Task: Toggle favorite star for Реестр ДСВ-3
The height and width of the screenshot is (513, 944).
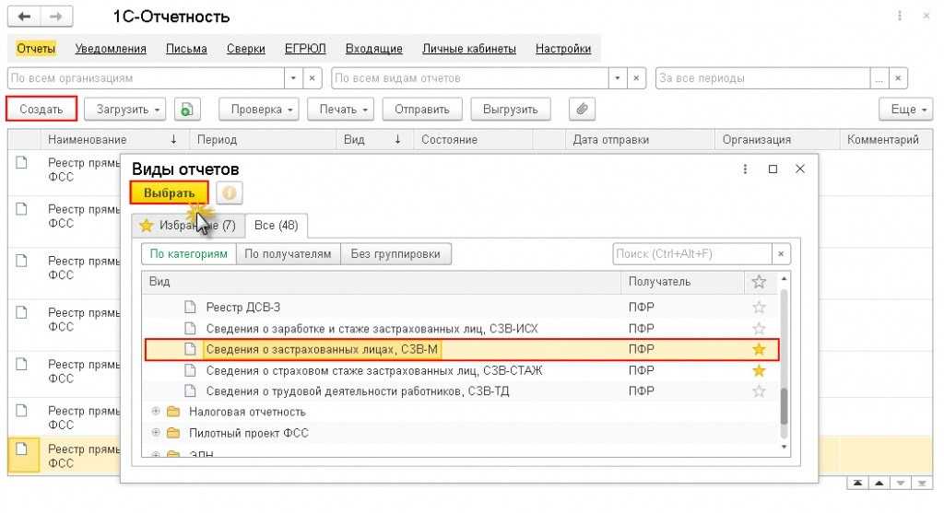Action: click(x=759, y=307)
